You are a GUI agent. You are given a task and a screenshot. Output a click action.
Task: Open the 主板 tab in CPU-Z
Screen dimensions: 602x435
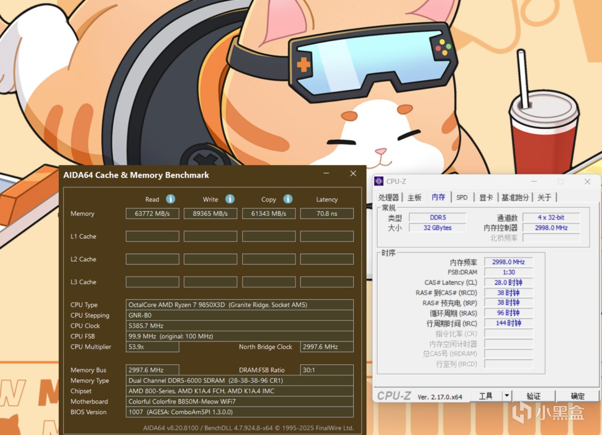tap(414, 197)
